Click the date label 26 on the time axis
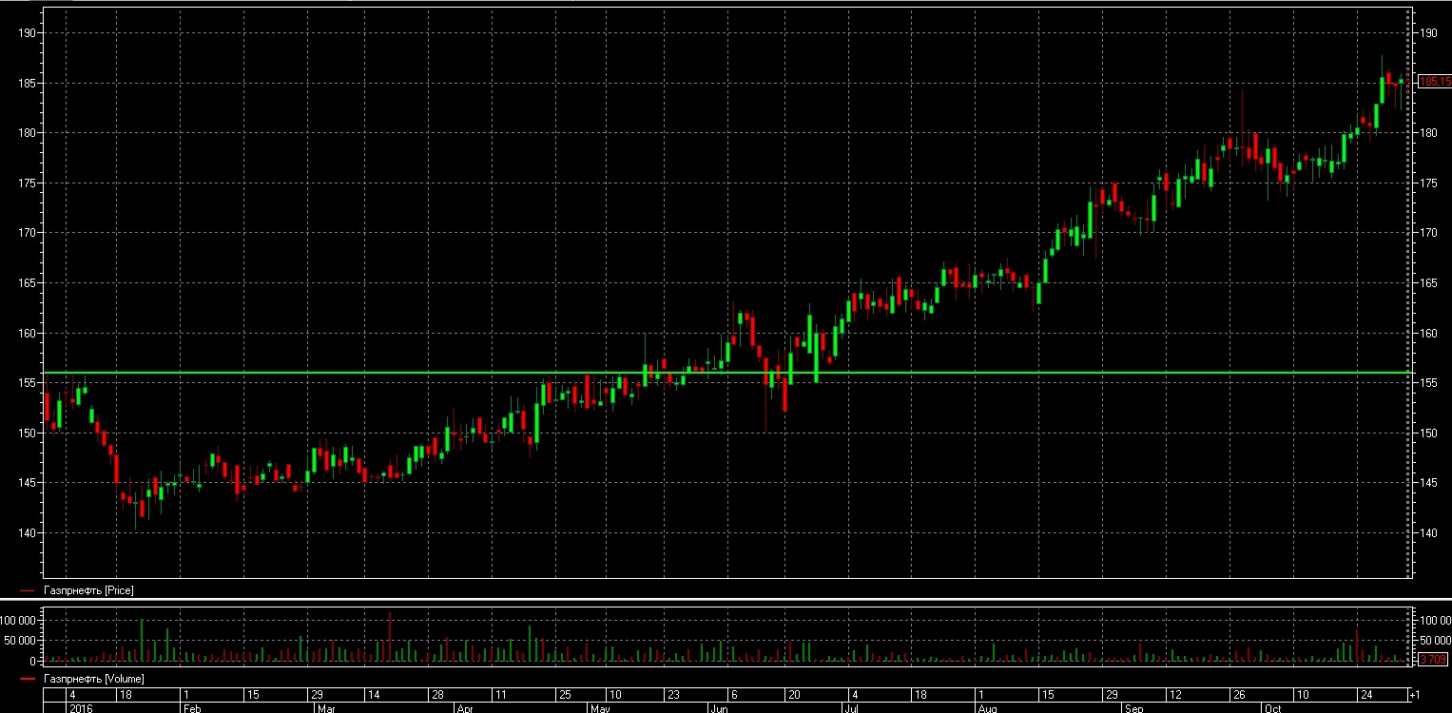This screenshot has height=713, width=1452. 1239,694
